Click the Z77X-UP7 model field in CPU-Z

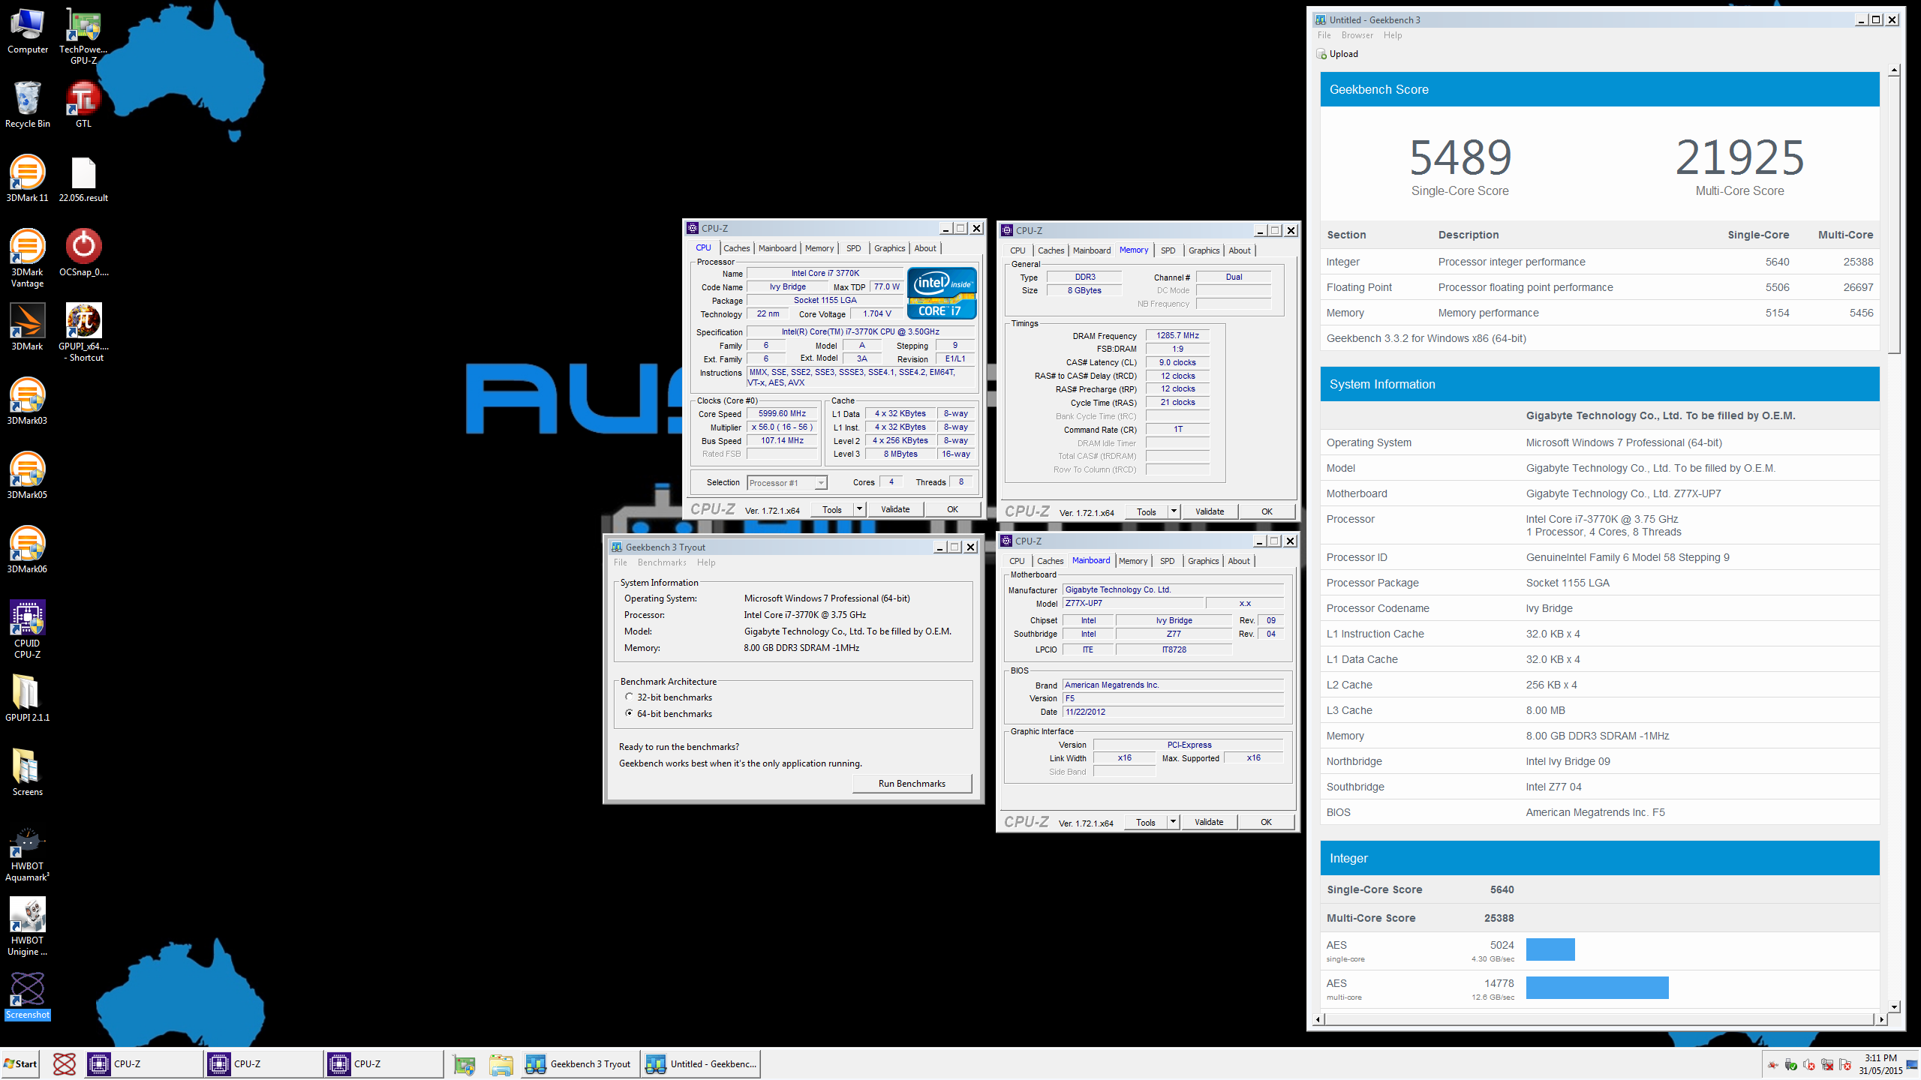(x=1133, y=603)
